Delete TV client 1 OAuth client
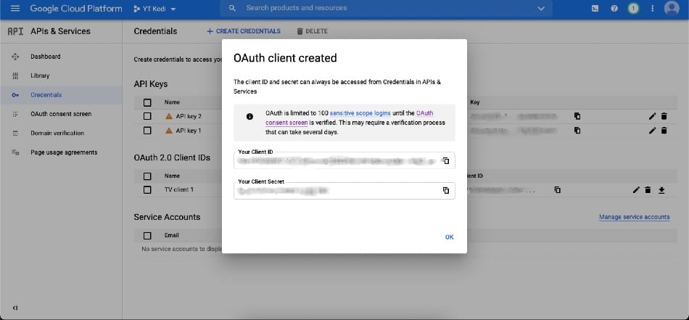Image resolution: width=689 pixels, height=320 pixels. coord(648,190)
